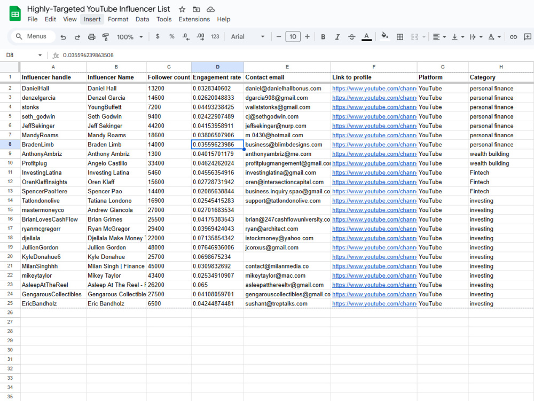Select the Engagement rate header cell
This screenshot has width=534, height=401.
pos(217,77)
